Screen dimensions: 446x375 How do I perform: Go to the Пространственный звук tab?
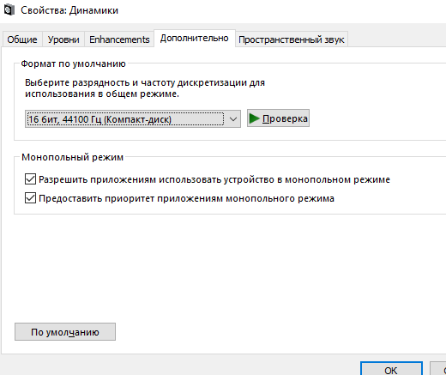pos(292,39)
